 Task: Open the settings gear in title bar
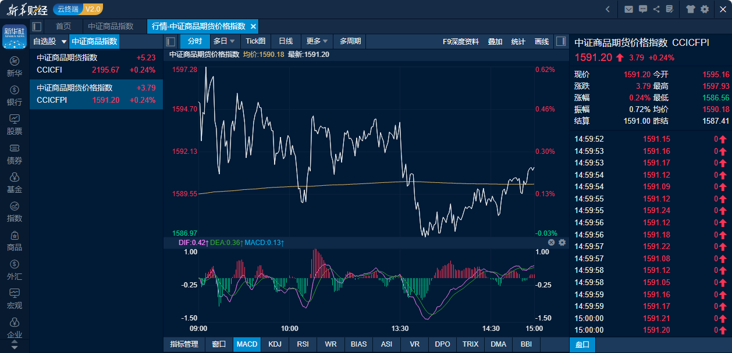pyautogui.click(x=705, y=9)
